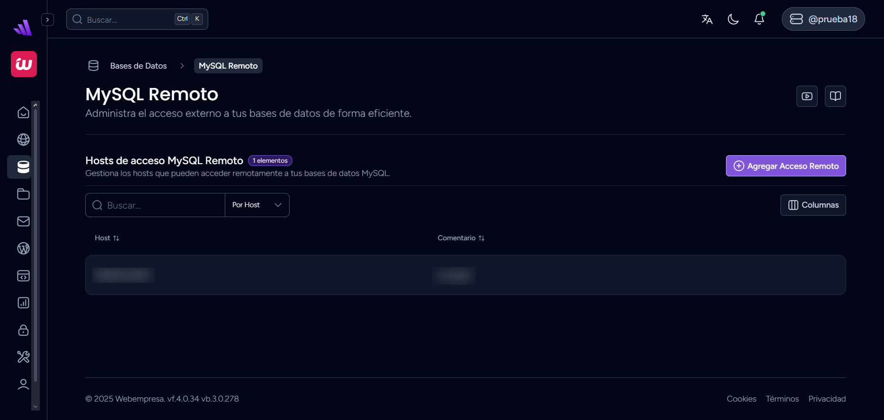884x420 pixels.
Task: Open the documentation book icon
Action: pos(835,96)
